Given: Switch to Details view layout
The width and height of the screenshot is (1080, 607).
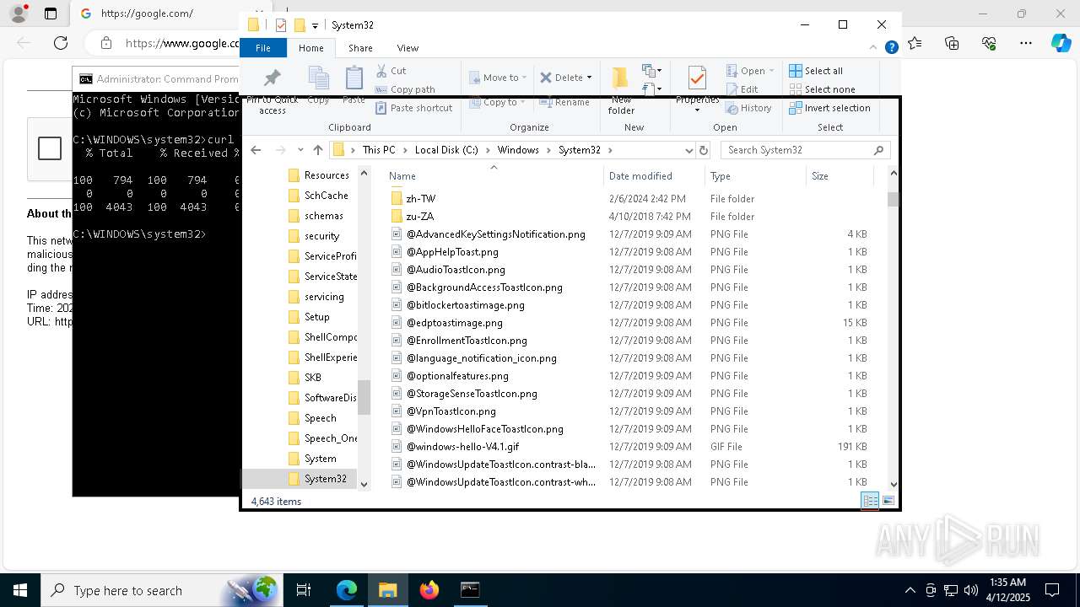Looking at the screenshot, I should pyautogui.click(x=870, y=501).
